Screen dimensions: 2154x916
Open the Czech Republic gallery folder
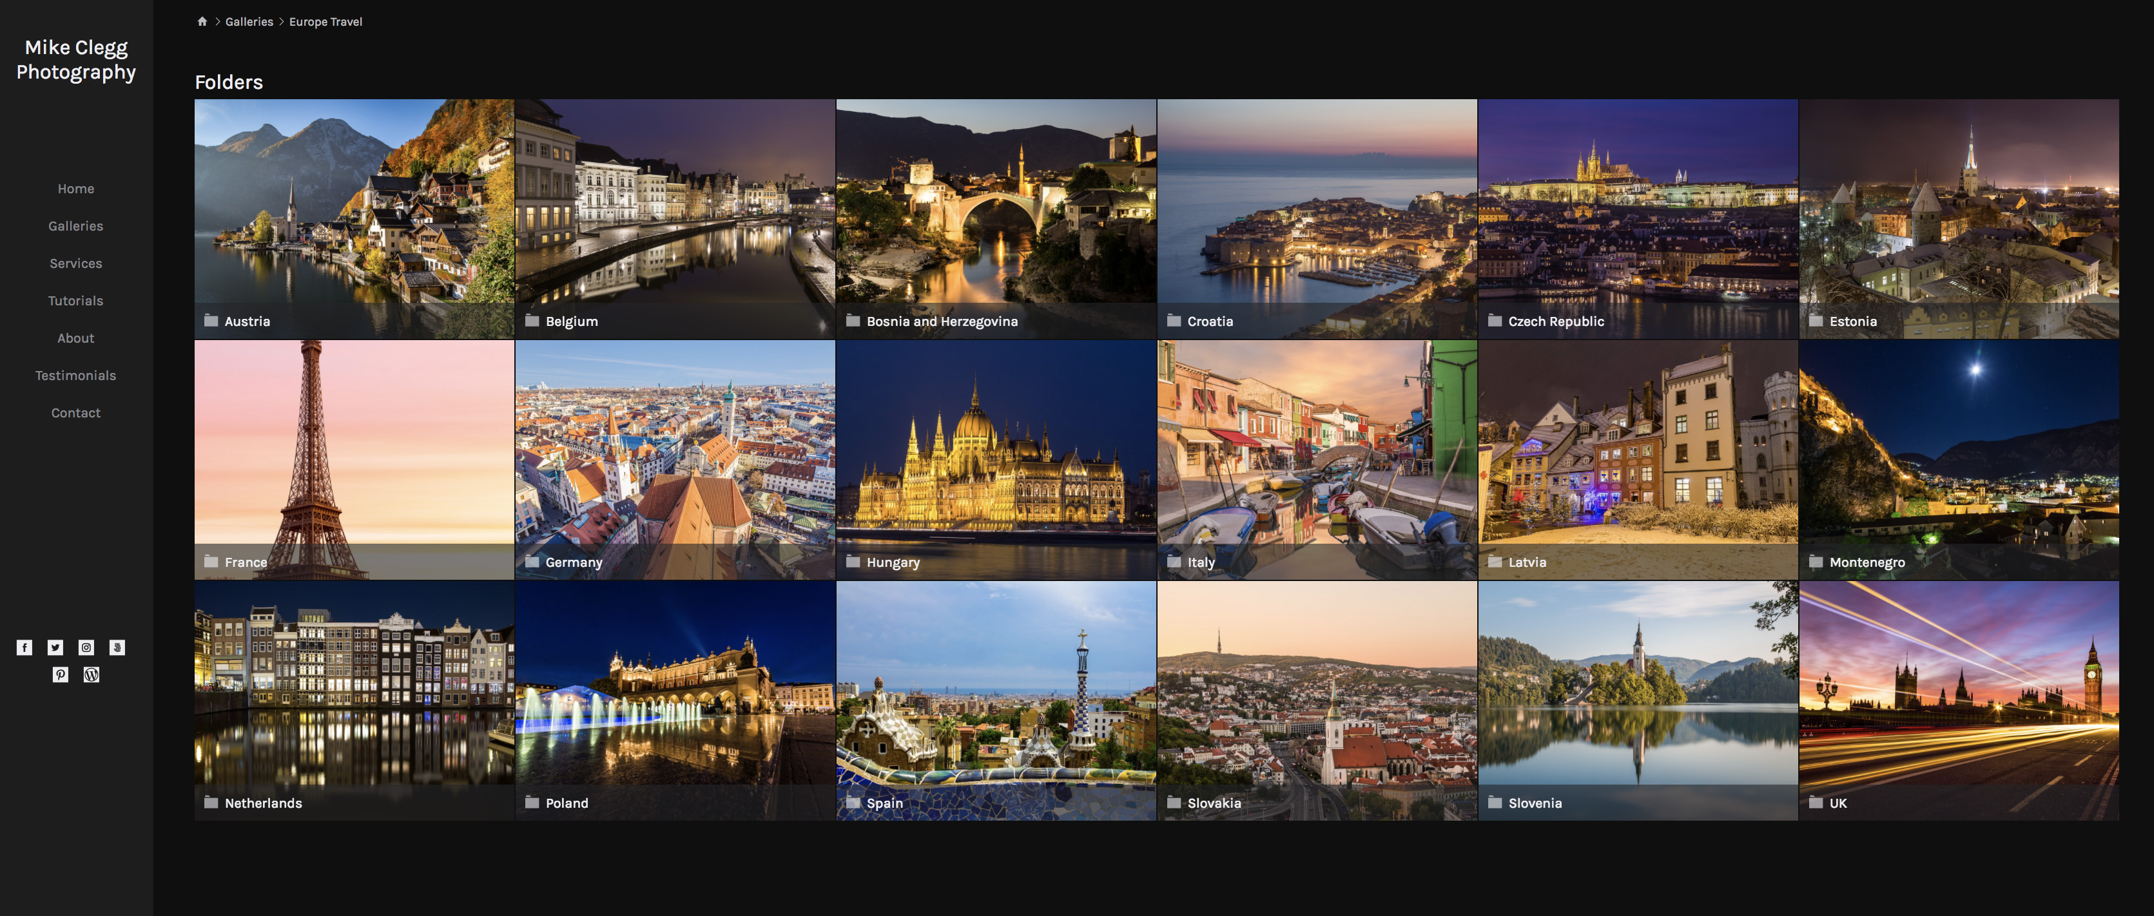tap(1637, 219)
